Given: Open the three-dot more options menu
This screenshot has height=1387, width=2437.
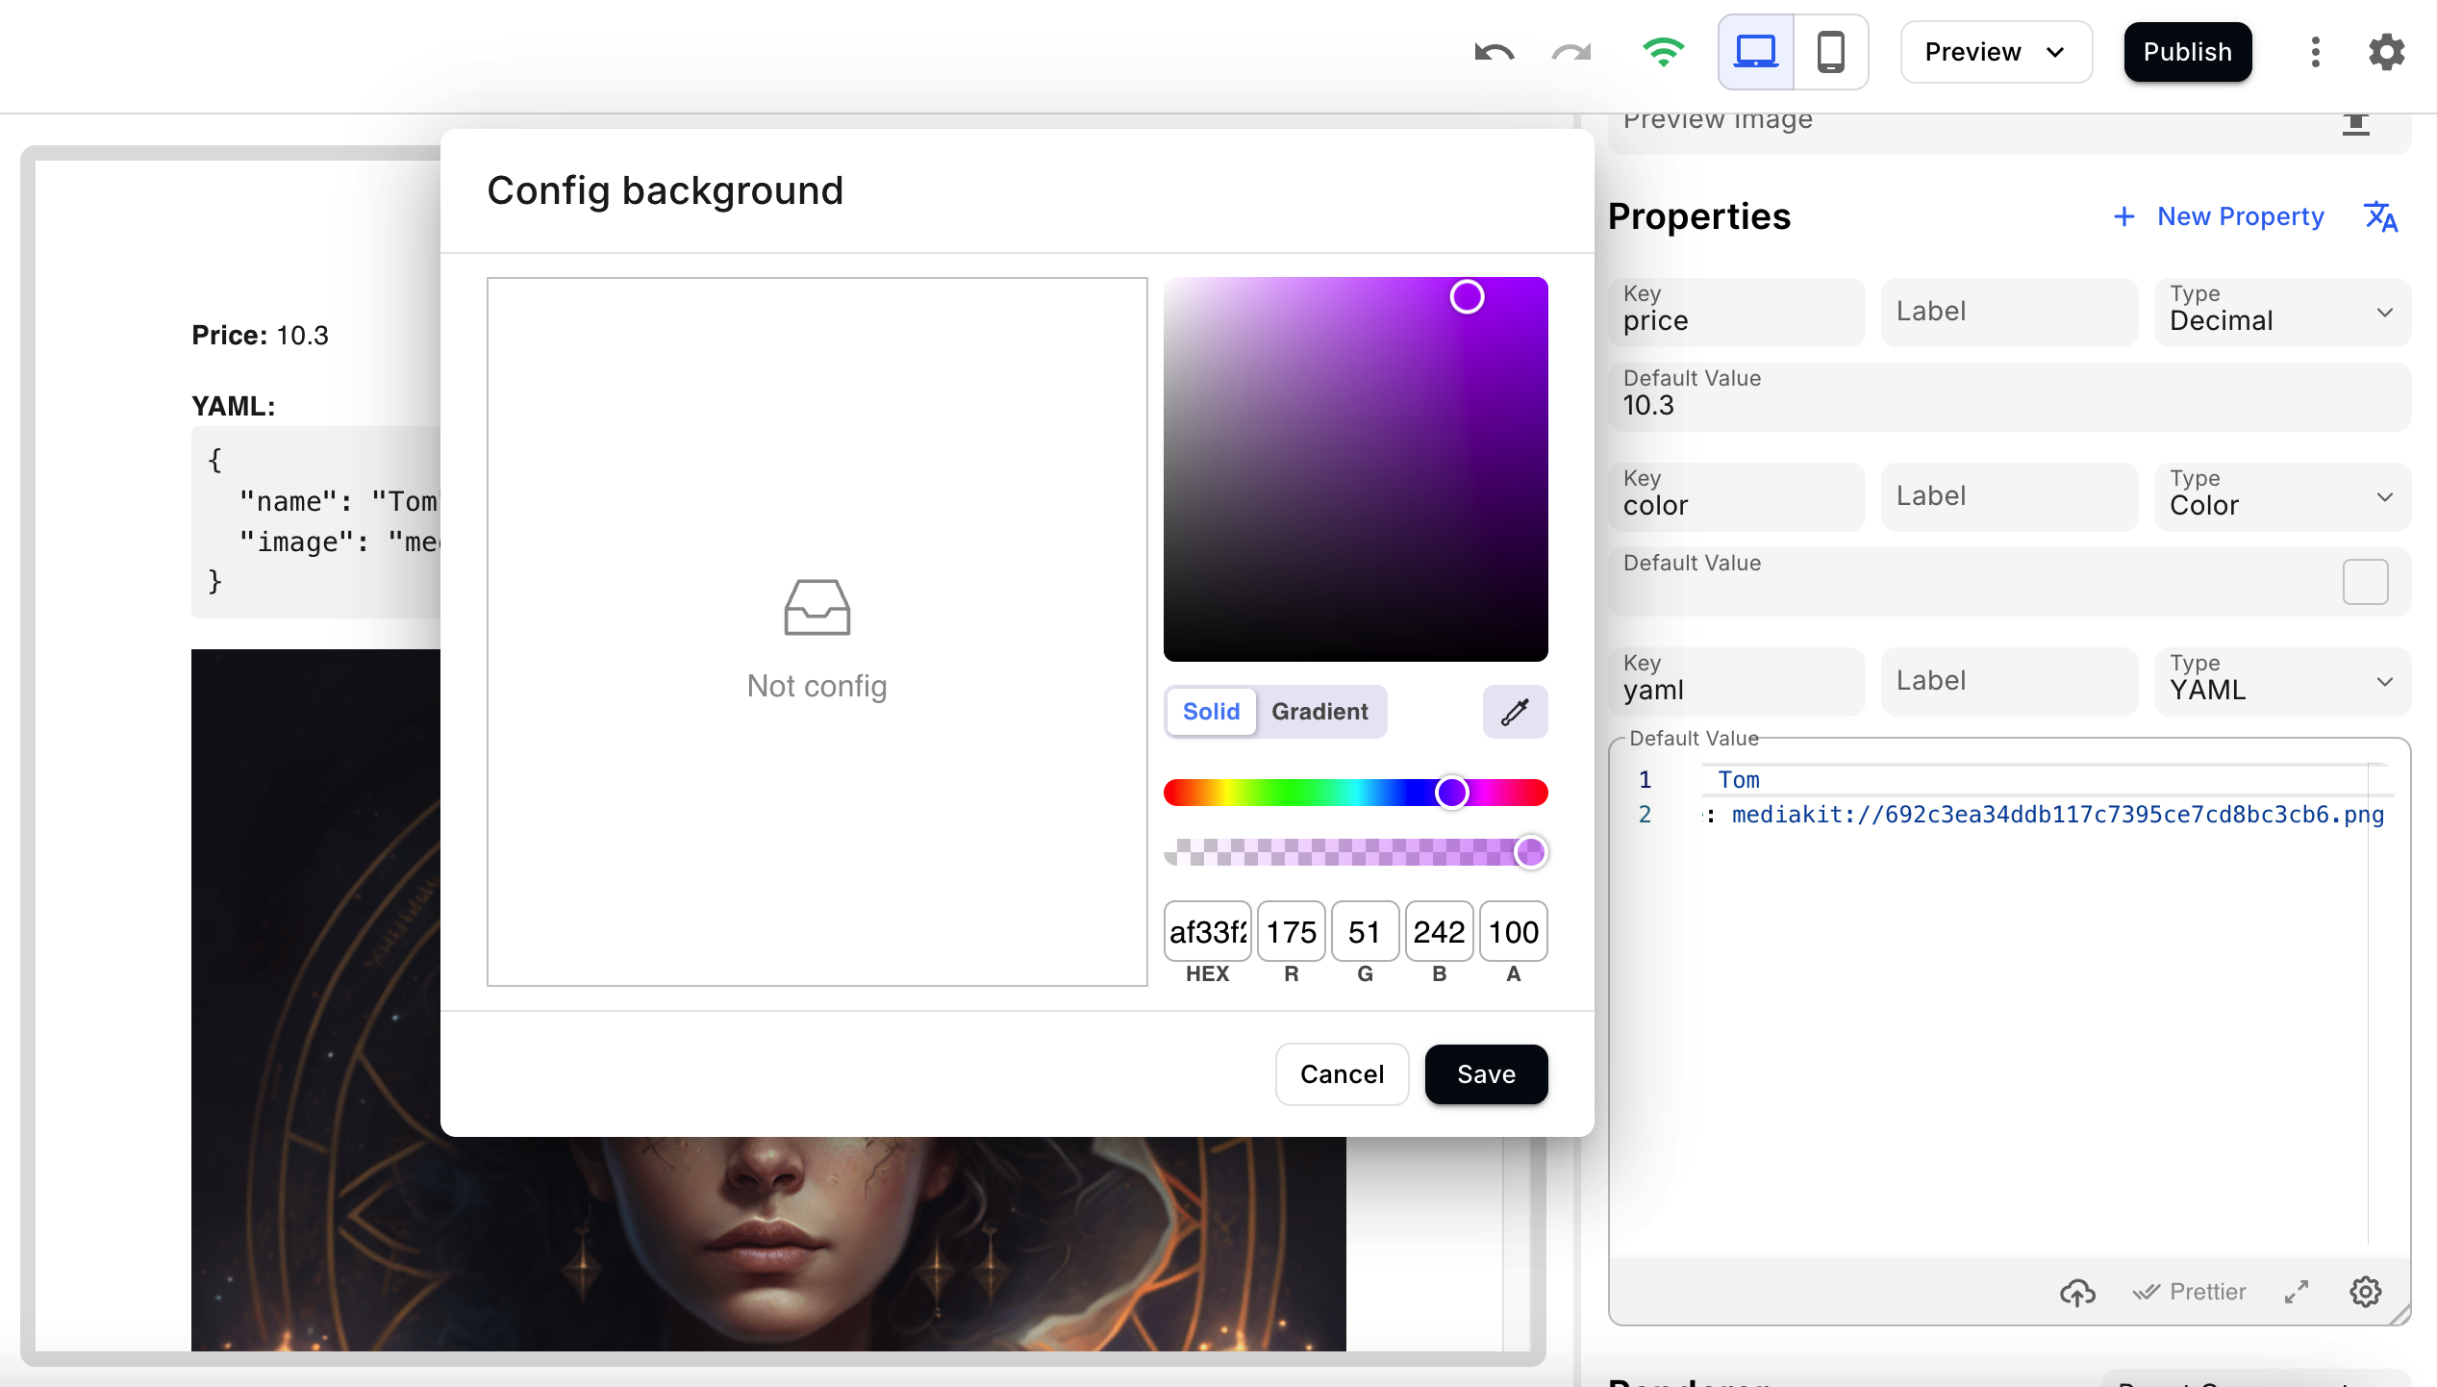Looking at the screenshot, I should [x=2316, y=52].
